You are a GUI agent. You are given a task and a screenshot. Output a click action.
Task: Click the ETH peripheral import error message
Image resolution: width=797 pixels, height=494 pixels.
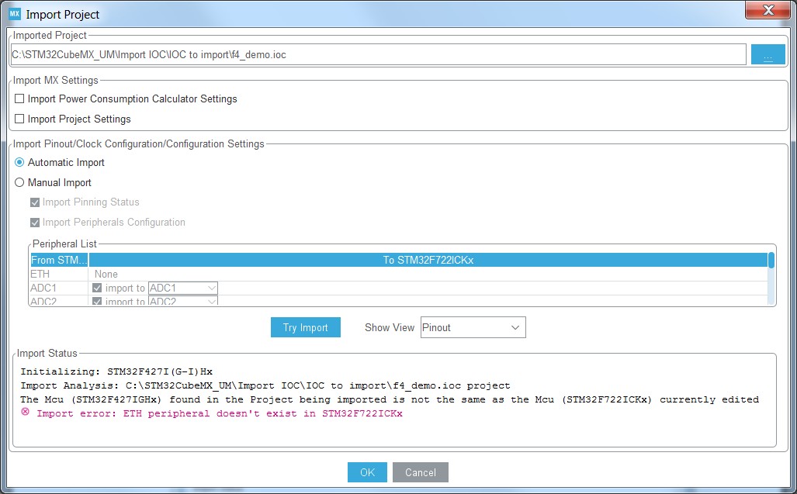pyautogui.click(x=220, y=413)
